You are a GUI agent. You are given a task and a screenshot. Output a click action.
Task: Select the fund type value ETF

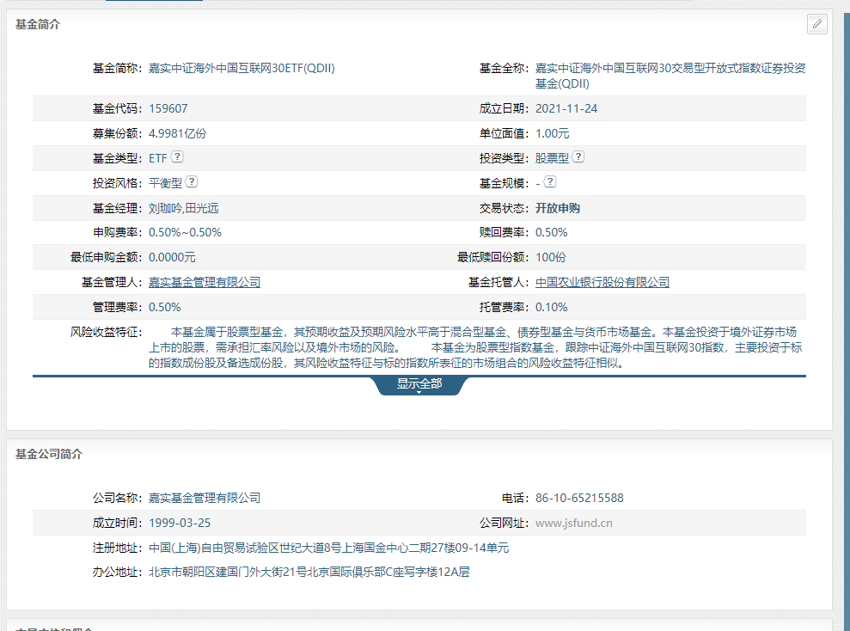point(158,158)
